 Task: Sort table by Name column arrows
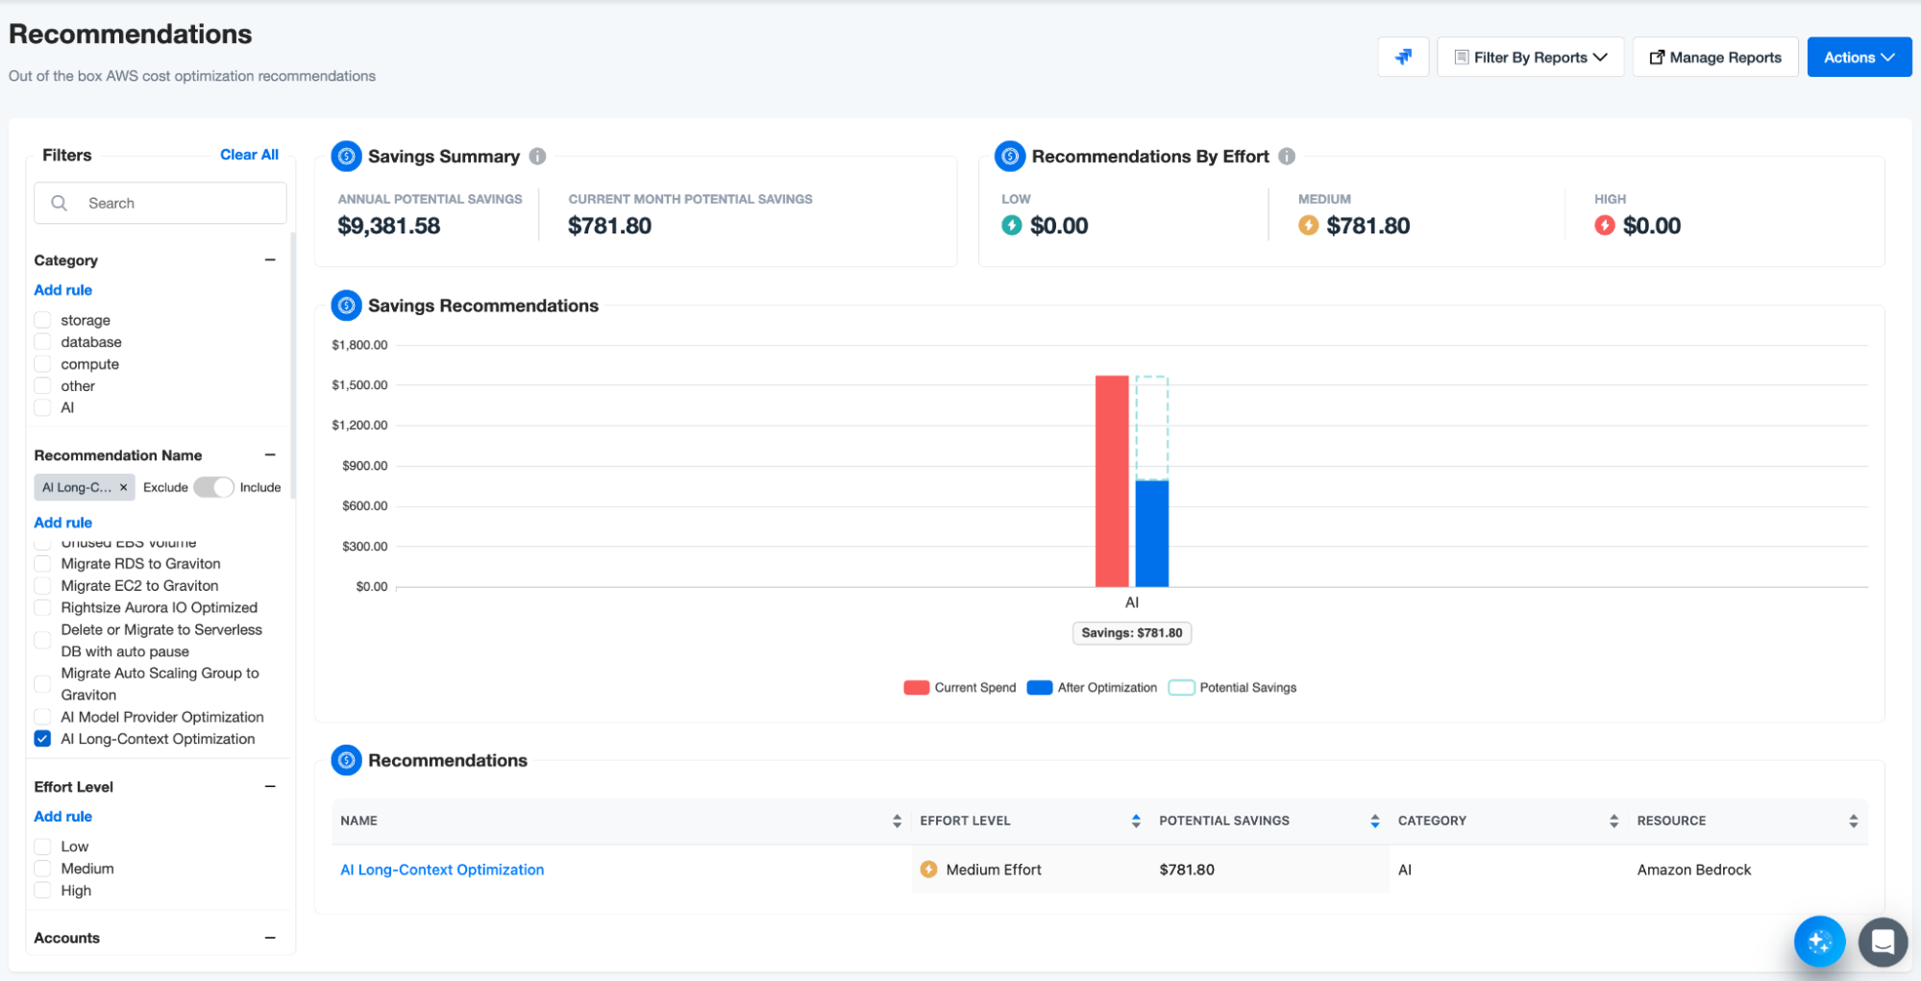(897, 821)
